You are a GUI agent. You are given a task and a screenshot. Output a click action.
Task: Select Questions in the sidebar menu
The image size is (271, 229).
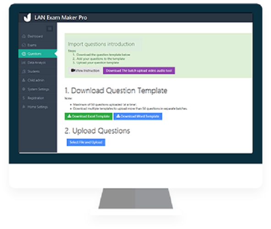click(38, 54)
